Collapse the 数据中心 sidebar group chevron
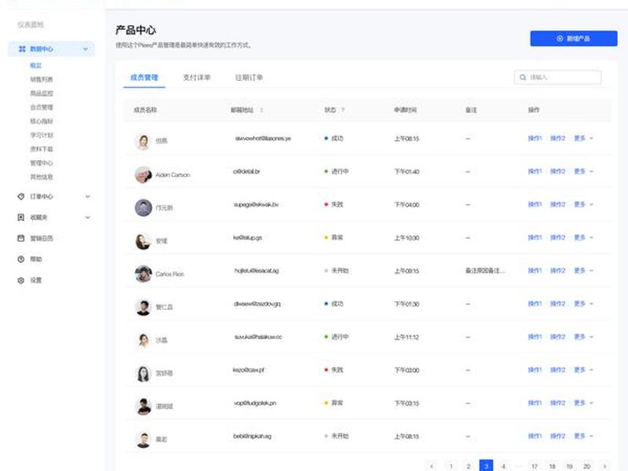628x471 pixels. click(x=86, y=49)
